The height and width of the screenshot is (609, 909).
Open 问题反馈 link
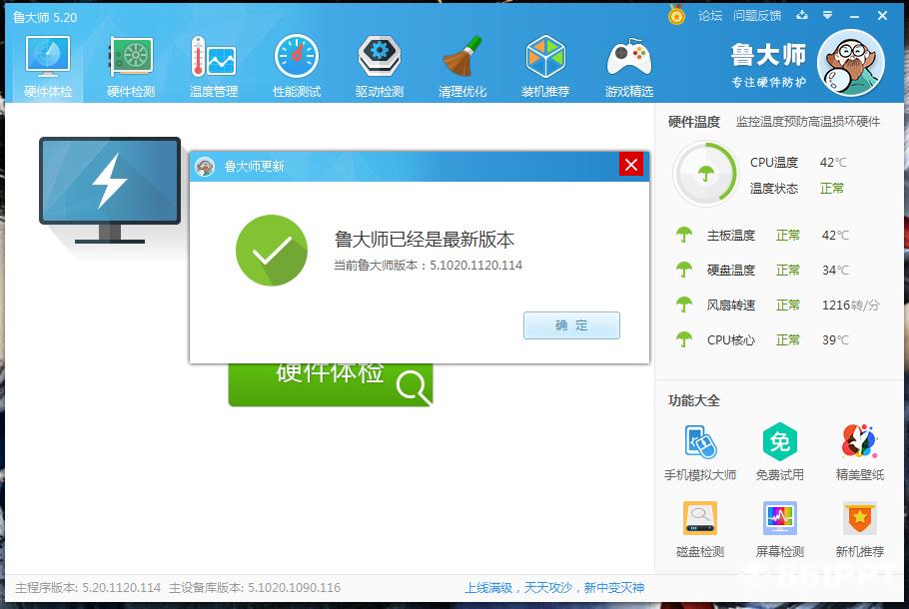[757, 16]
